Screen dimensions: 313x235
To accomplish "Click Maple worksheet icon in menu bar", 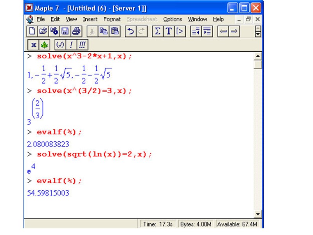I will click(x=30, y=19).
